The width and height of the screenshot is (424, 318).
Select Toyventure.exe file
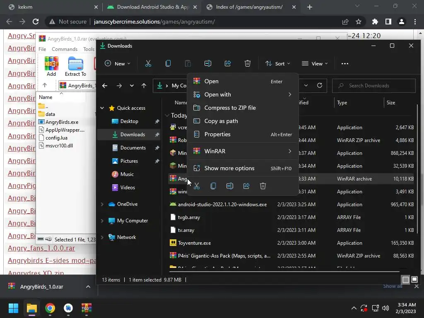pyautogui.click(x=291, y=243)
